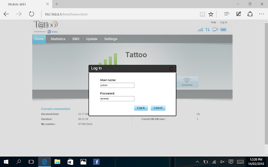Click the battery status icon
The image size is (268, 167).
(223, 30)
